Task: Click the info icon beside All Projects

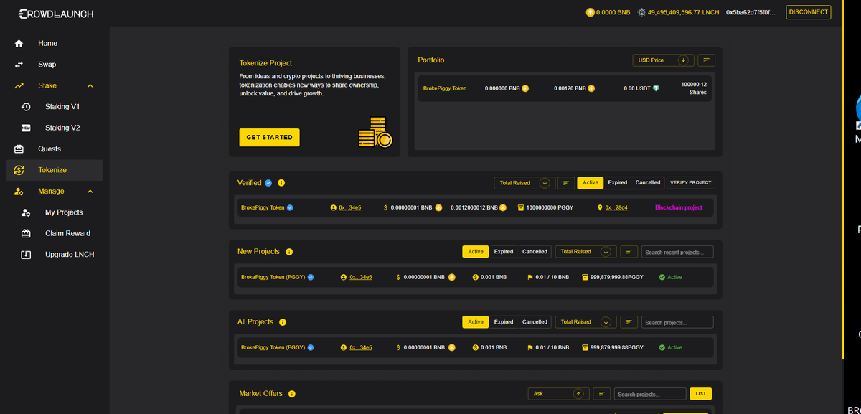Action: point(283,322)
